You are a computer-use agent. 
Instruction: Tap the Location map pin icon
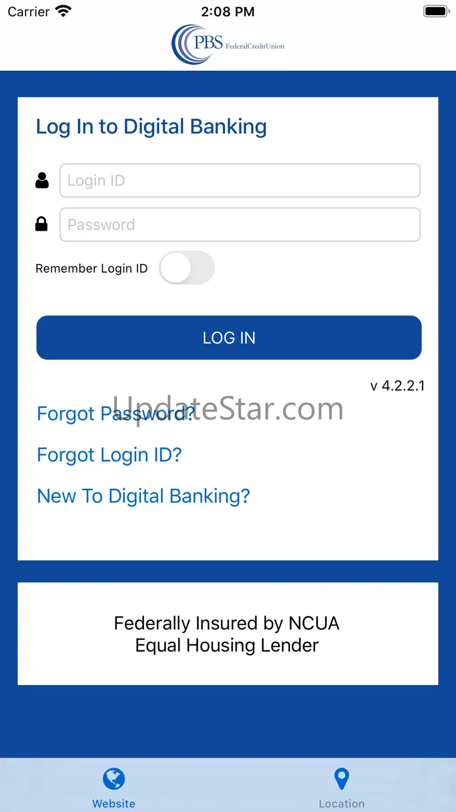341,779
